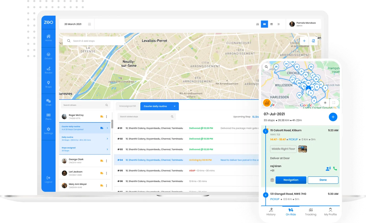Click map pin number 25 on mobile map
366x223 pixels.
276,67
